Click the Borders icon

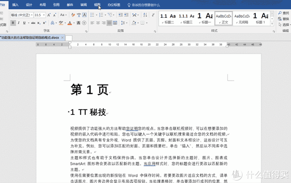[x=142, y=23]
